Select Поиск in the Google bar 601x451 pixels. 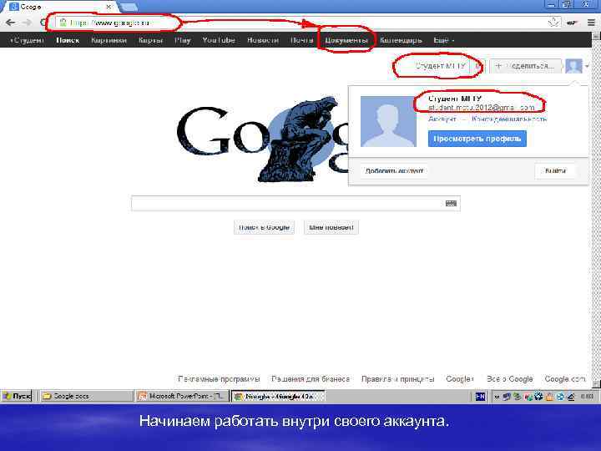tap(68, 40)
